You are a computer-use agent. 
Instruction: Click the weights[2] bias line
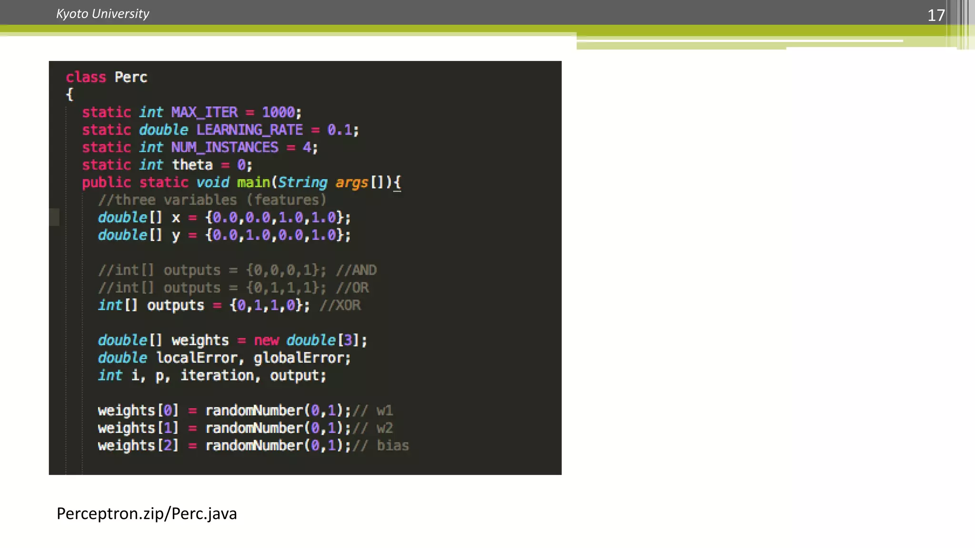[253, 446]
